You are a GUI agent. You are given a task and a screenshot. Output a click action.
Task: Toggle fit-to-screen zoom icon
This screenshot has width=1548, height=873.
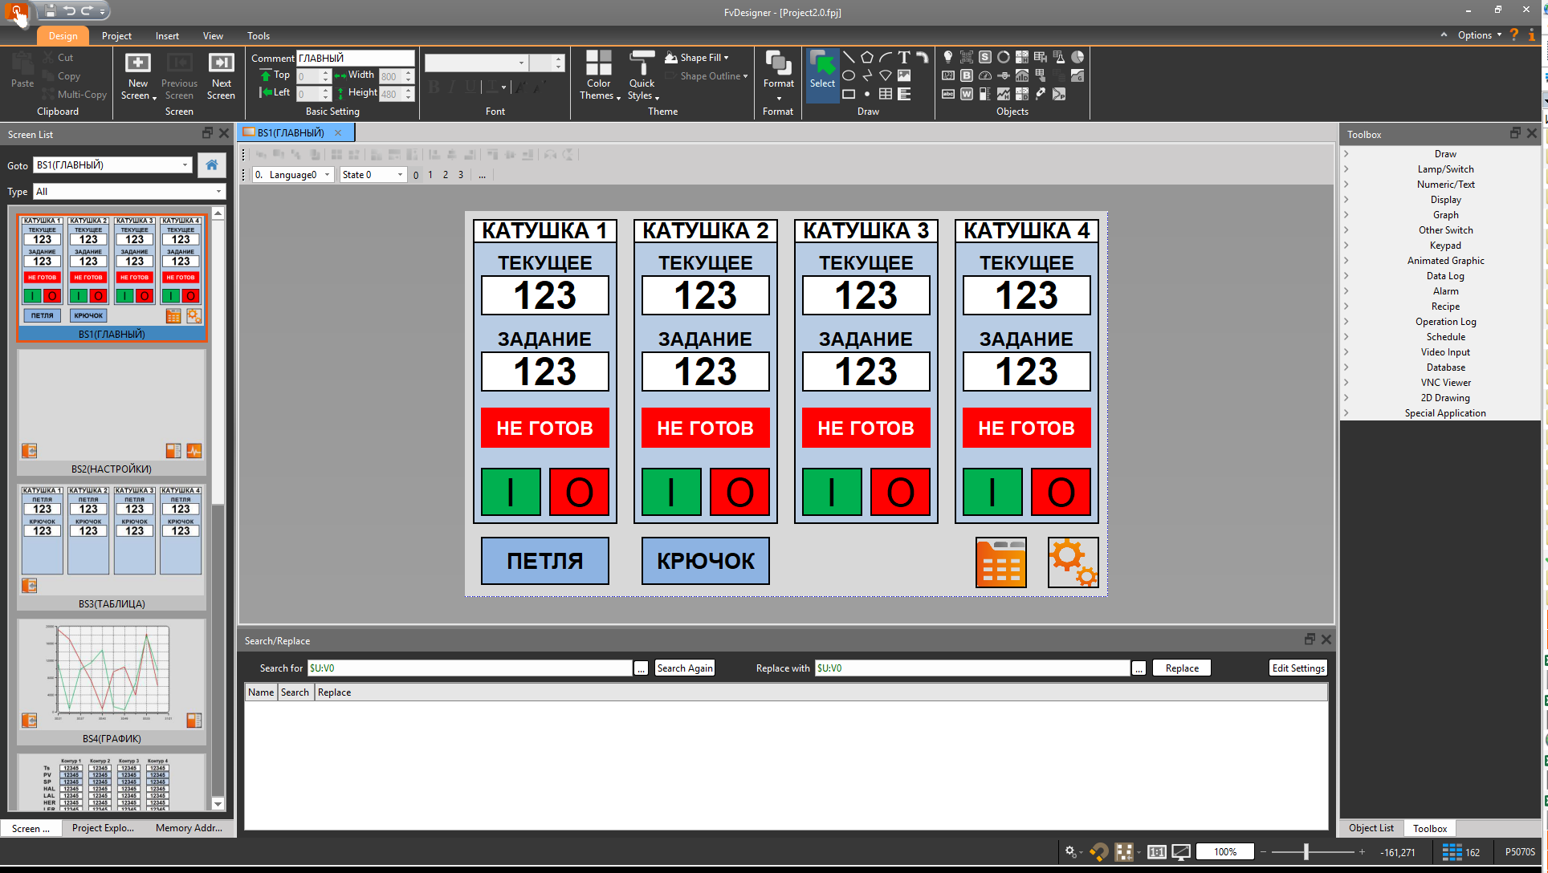pyautogui.click(x=1181, y=852)
